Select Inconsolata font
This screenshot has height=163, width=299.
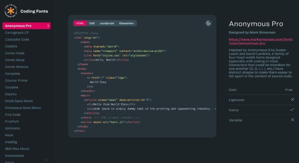pos(15,156)
